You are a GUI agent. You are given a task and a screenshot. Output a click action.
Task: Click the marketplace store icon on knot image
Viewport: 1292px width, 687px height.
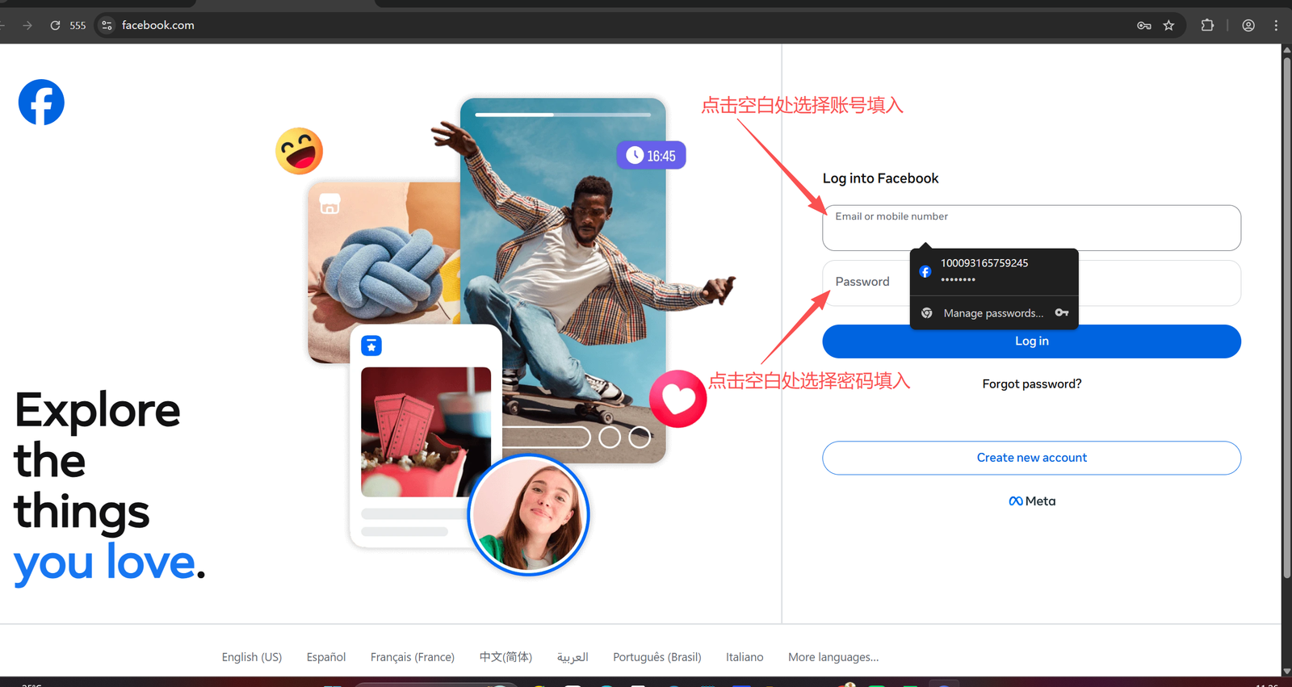point(329,203)
